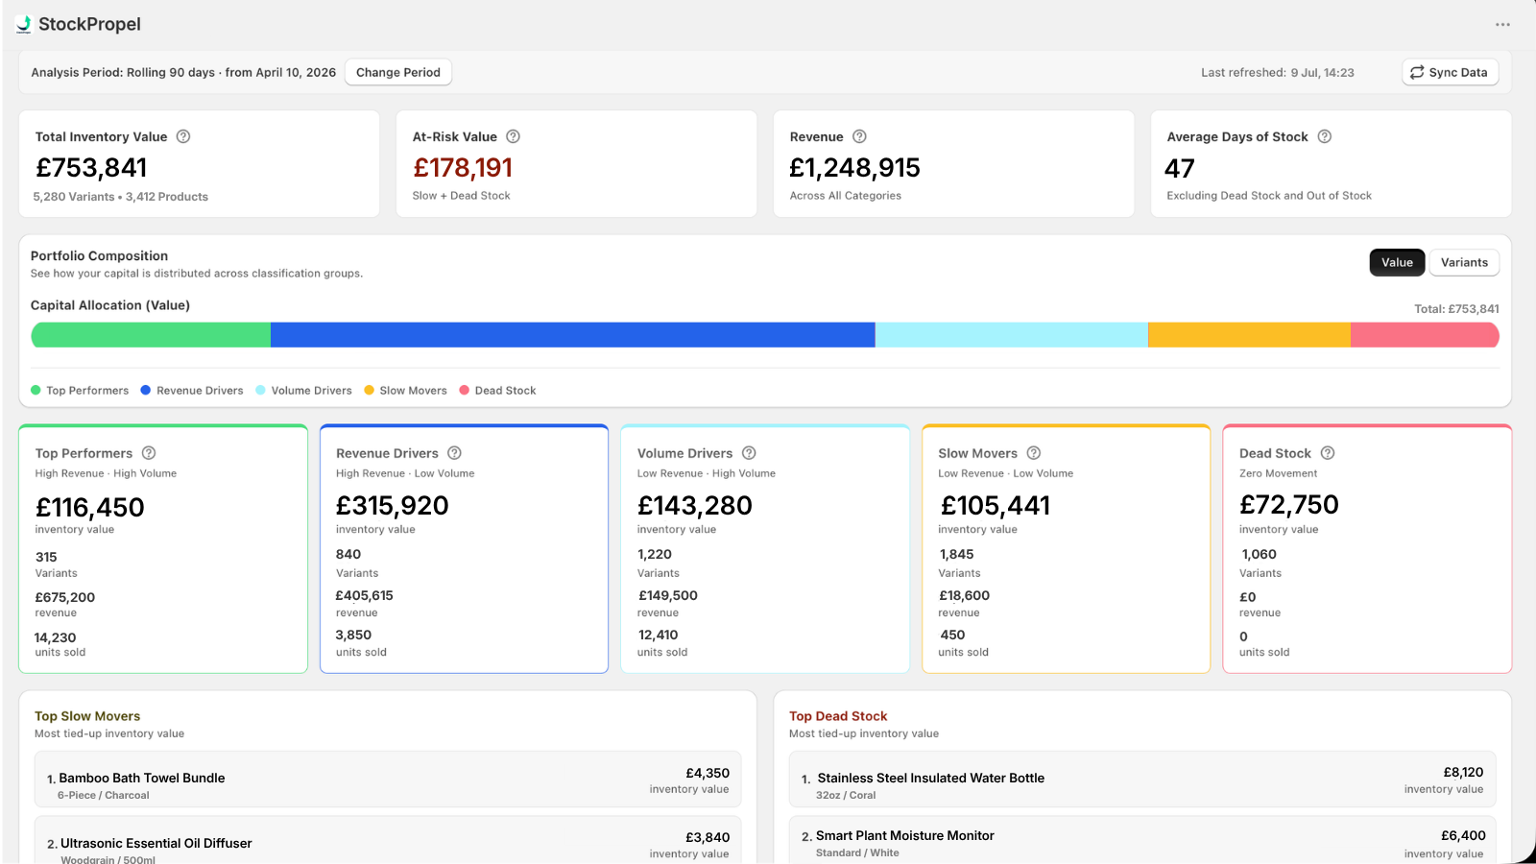The width and height of the screenshot is (1536, 864).
Task: Click the 47 average days value
Action: (x=1180, y=169)
